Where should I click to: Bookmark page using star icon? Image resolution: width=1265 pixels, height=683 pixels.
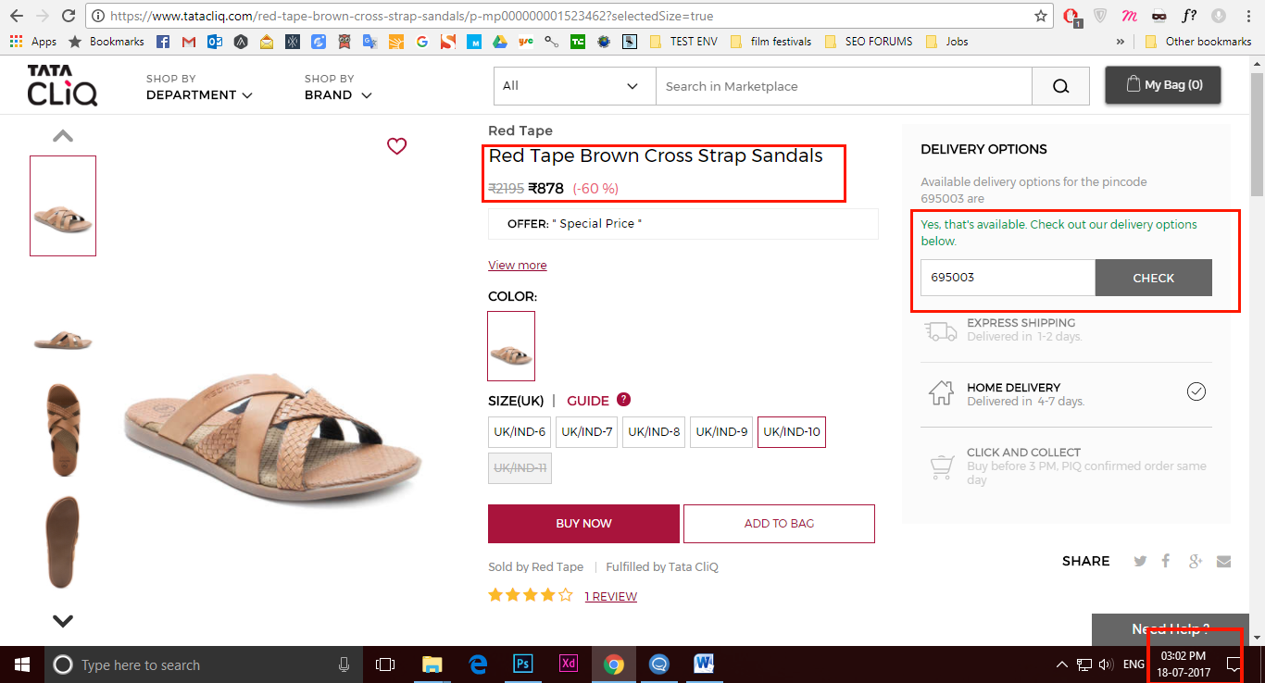1041,16
